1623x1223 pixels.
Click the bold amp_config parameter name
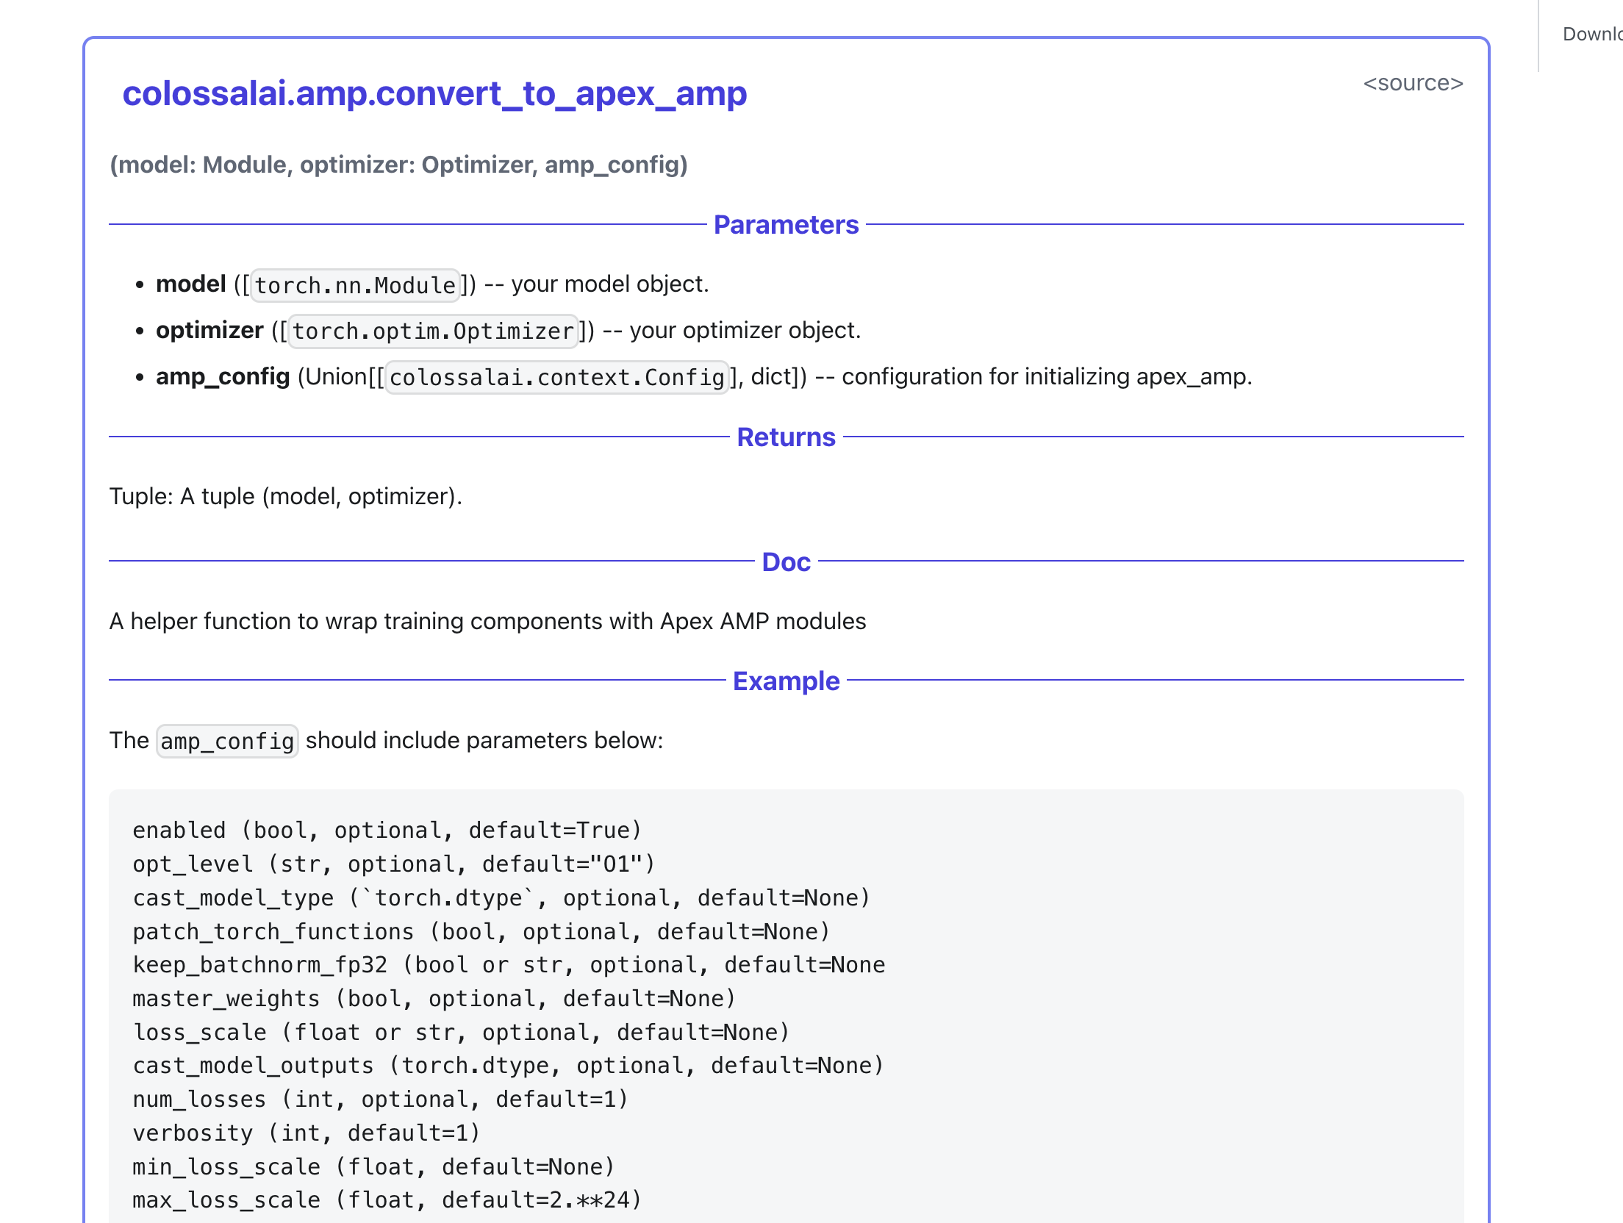point(223,376)
